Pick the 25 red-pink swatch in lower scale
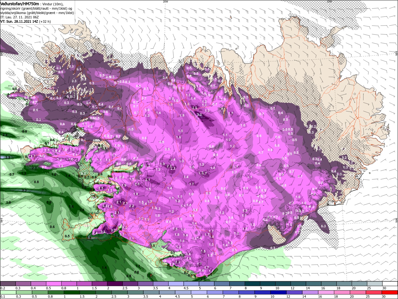This screenshot has width=398, height=299. click(374, 292)
